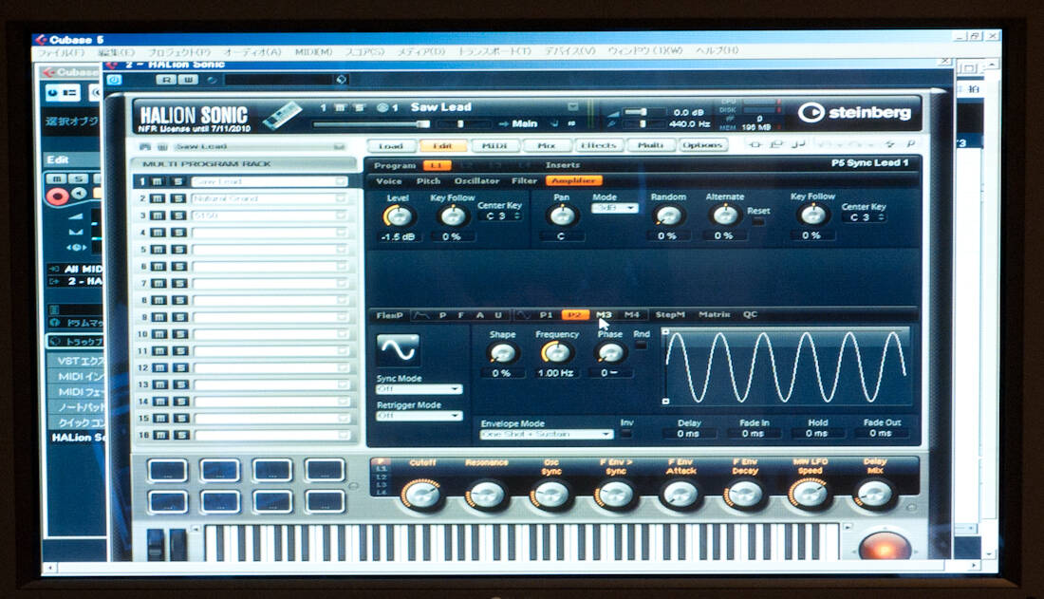
Task: Click the StepM button
Action: point(670,314)
